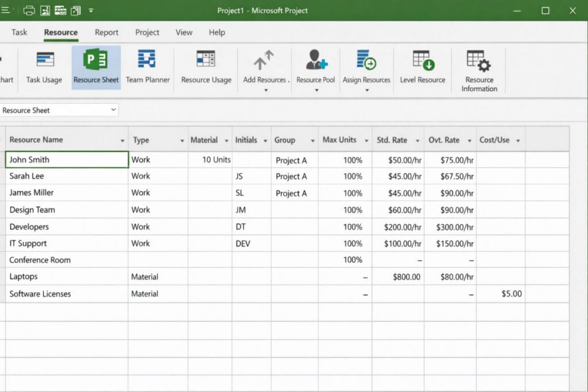
Task: Open the Help tab
Action: point(216,32)
